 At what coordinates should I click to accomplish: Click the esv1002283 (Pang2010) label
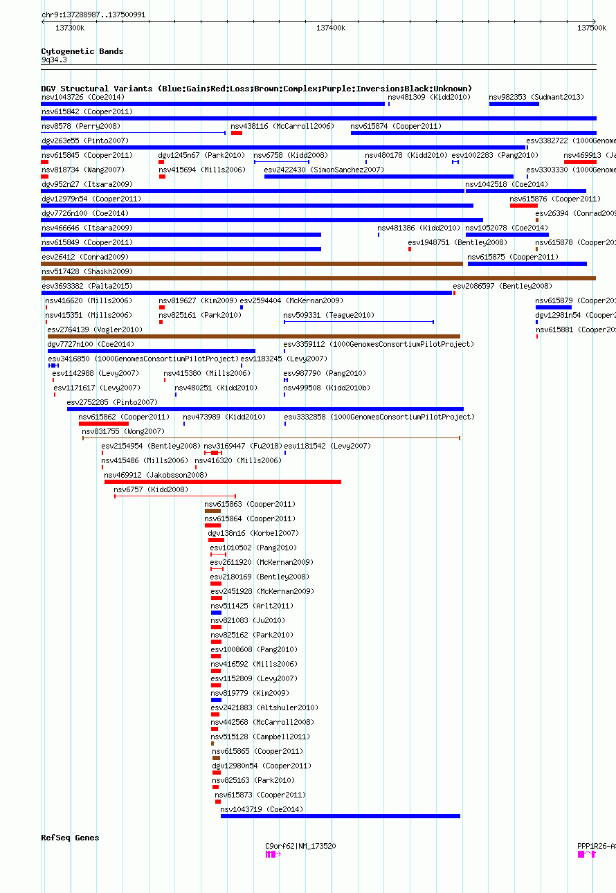(495, 155)
